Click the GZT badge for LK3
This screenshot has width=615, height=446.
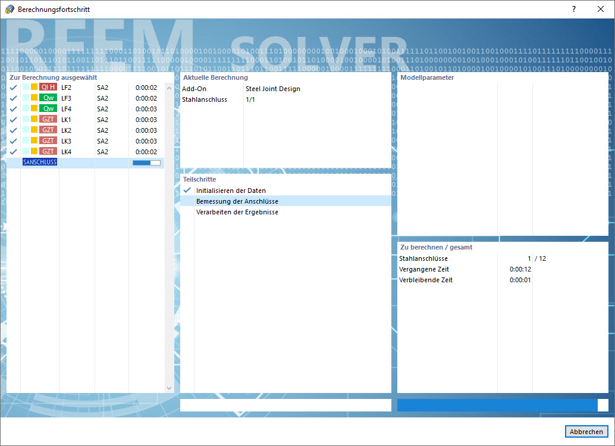coord(48,141)
